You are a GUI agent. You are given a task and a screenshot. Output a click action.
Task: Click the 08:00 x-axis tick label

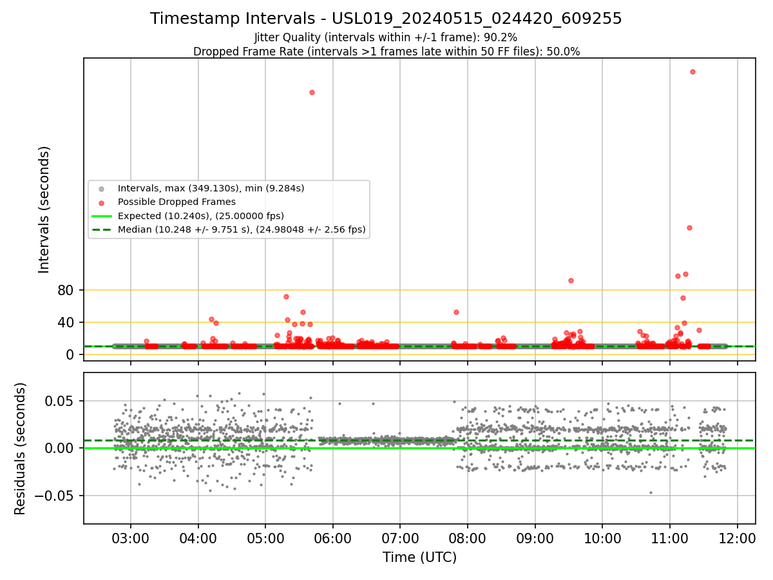tap(467, 539)
